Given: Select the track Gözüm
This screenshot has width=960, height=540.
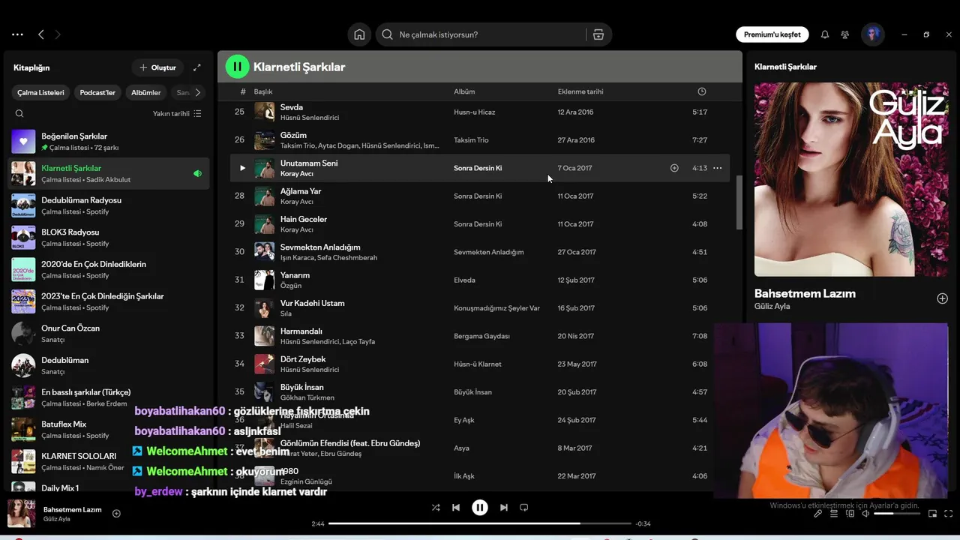Looking at the screenshot, I should tap(480, 139).
